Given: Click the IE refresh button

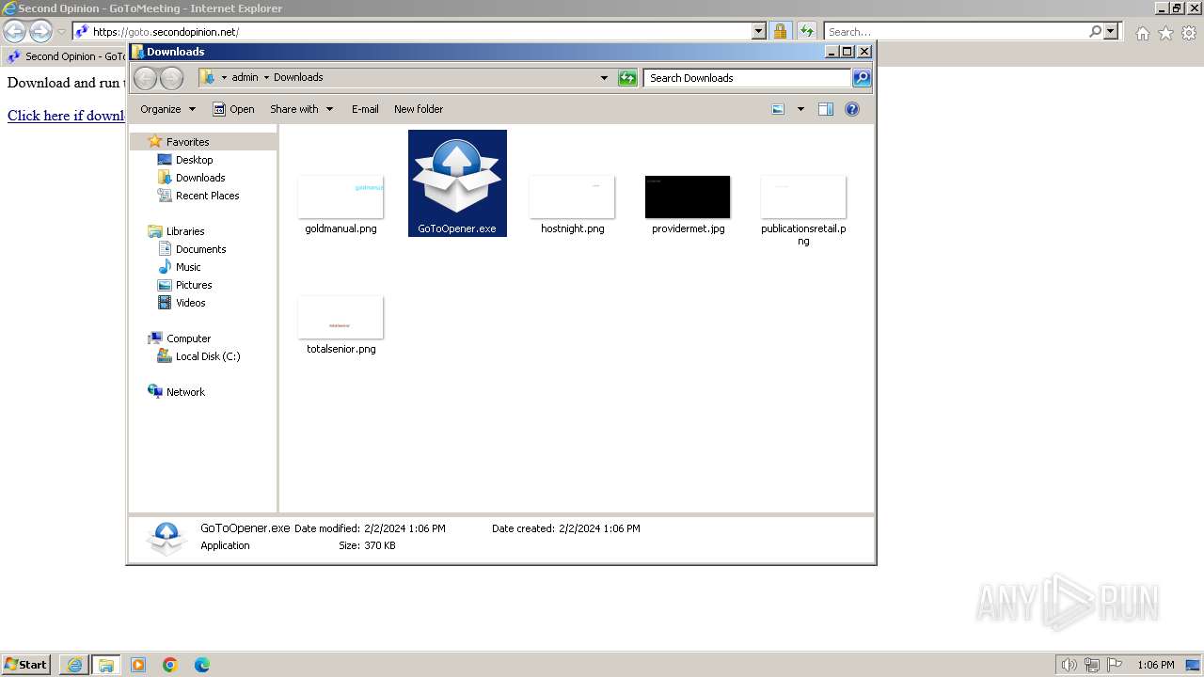Looking at the screenshot, I should (806, 31).
